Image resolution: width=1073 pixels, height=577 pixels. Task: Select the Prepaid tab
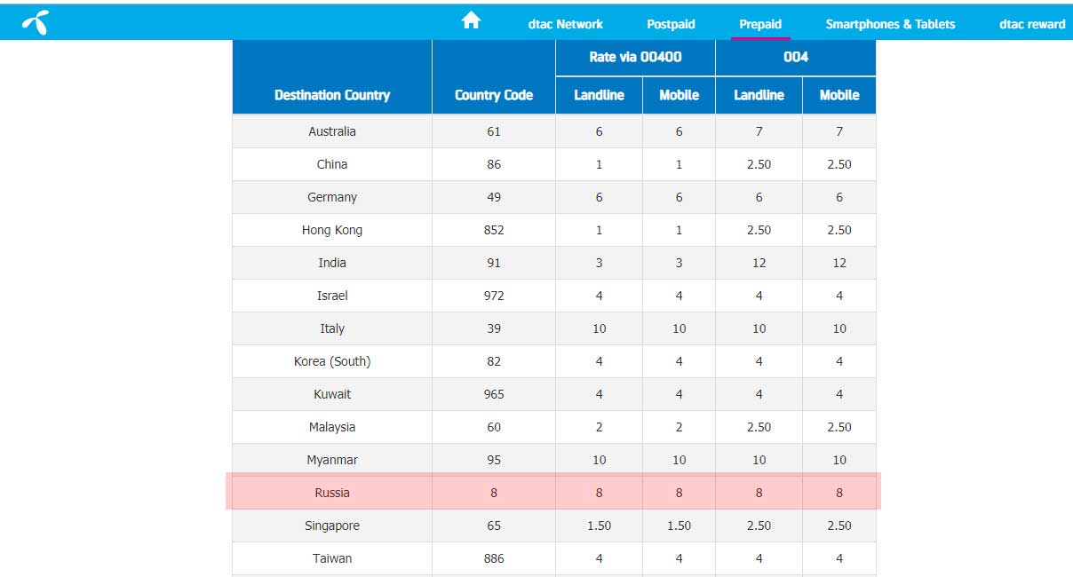pos(760,24)
